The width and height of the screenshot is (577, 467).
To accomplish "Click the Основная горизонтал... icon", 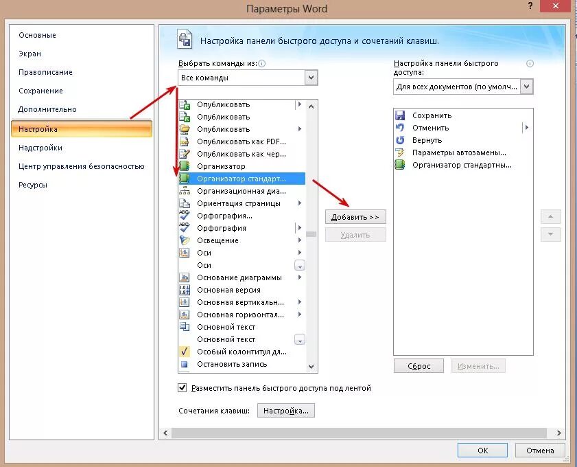I will [185, 315].
